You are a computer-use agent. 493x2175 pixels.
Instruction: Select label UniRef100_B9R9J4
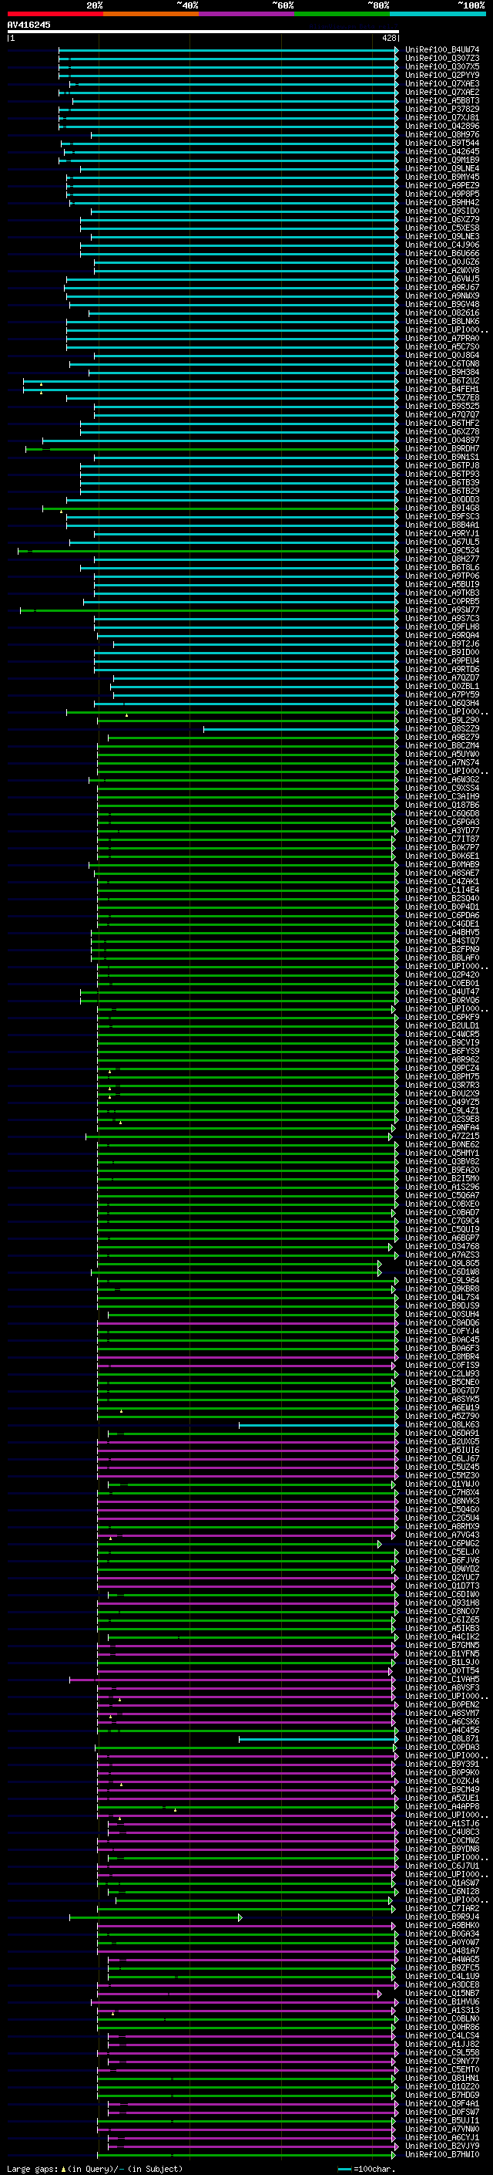click(x=442, y=1917)
